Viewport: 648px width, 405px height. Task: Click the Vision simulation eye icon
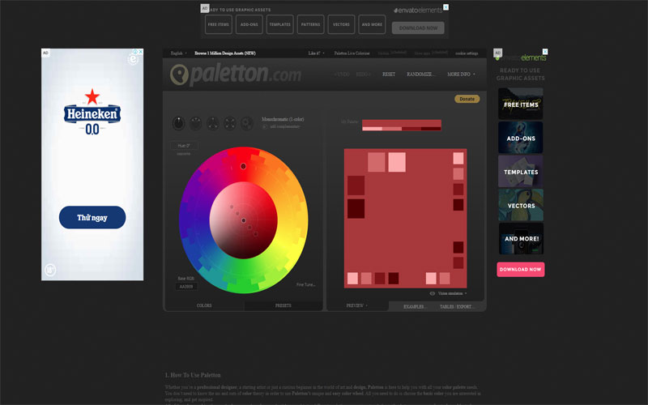click(433, 293)
